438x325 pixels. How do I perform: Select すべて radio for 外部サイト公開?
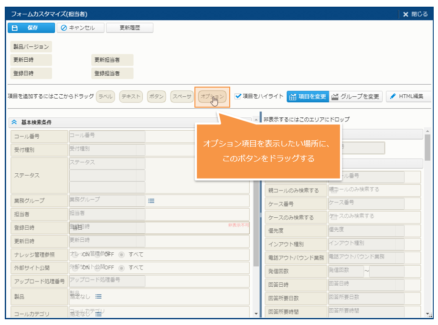point(121,268)
